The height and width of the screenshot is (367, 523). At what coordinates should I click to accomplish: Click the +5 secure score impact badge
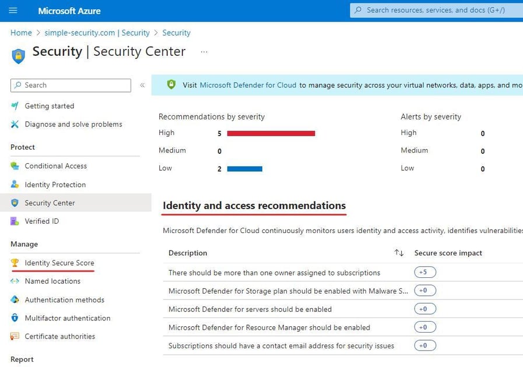pyautogui.click(x=425, y=272)
